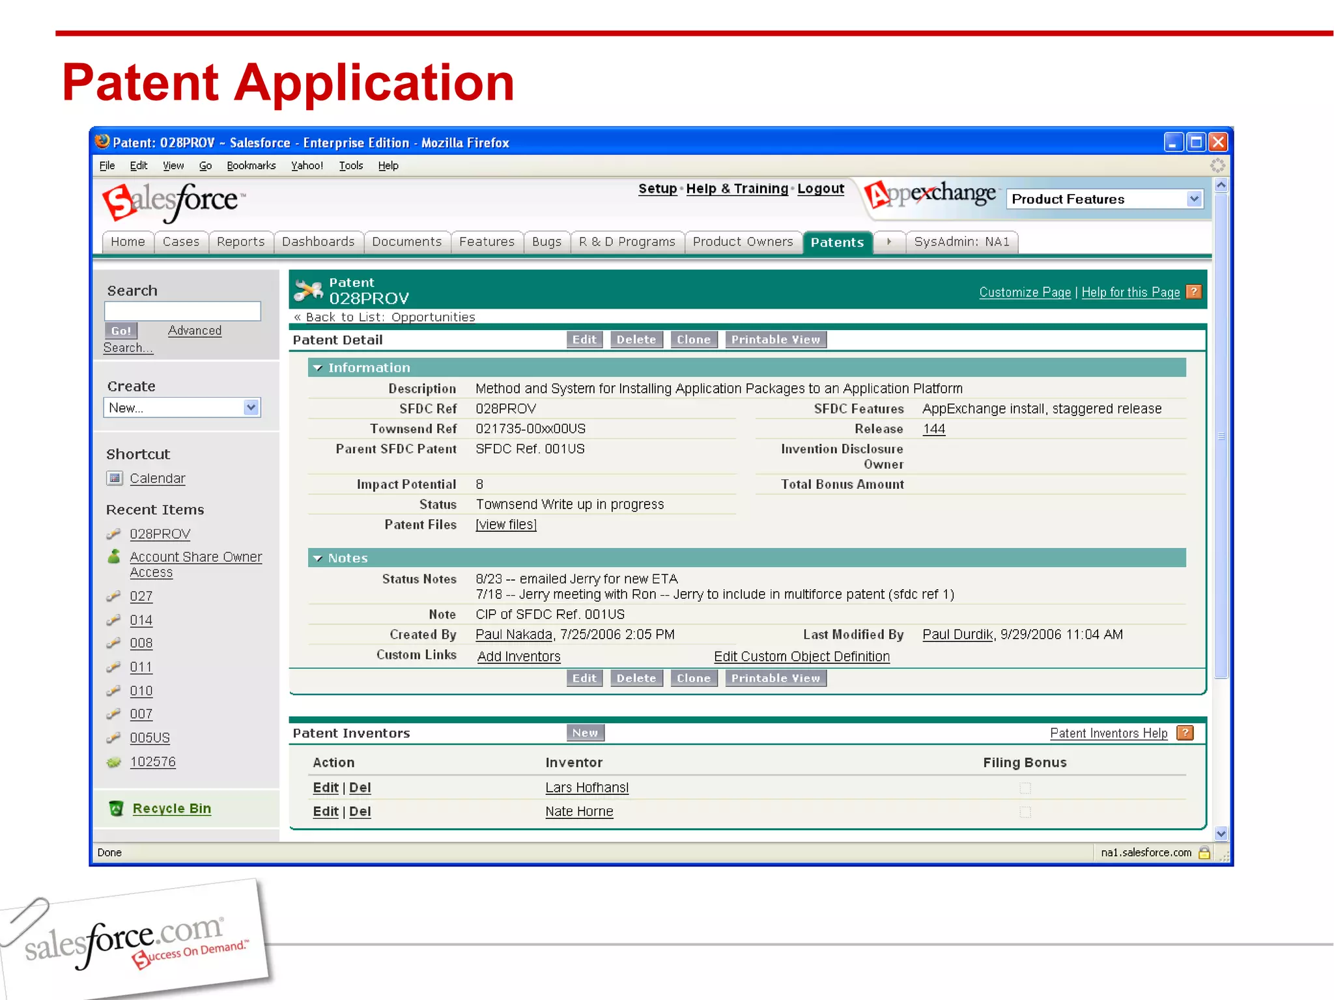Click the Patent wrench icon beside 028PROV title

[x=308, y=291]
